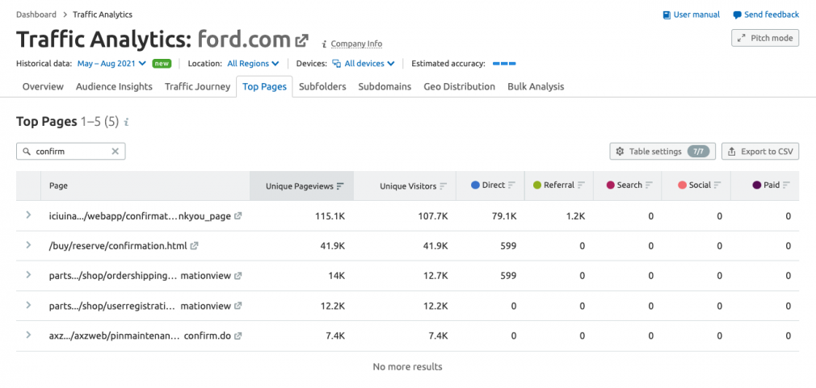Click the 14K Unique Pageviews value
This screenshot has width=816, height=388.
[x=336, y=277]
